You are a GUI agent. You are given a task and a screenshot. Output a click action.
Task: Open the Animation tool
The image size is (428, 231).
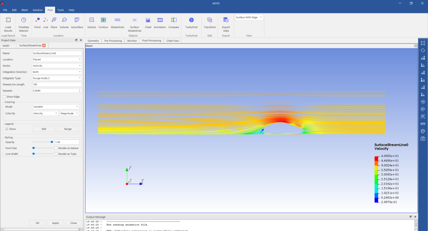[x=160, y=23]
